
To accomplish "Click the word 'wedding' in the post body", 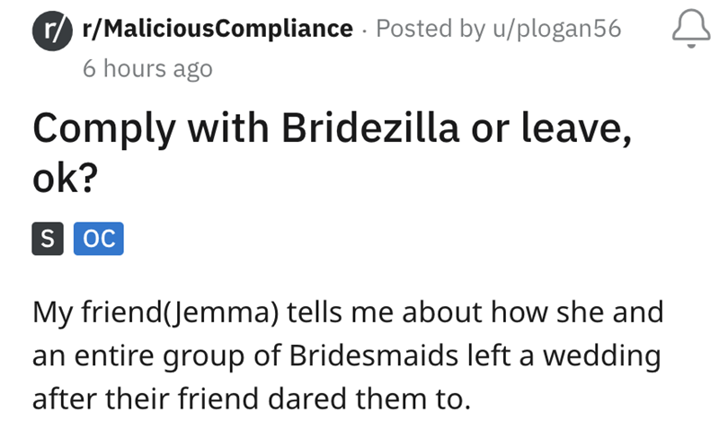I will click(x=602, y=356).
